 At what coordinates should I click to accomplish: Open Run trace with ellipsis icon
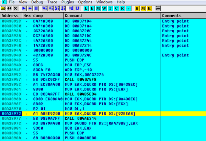[x=128, y=9]
